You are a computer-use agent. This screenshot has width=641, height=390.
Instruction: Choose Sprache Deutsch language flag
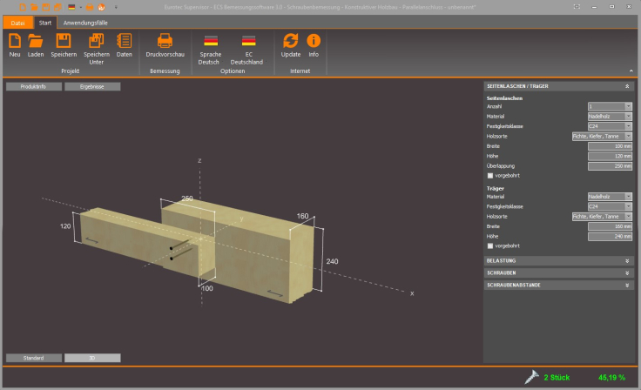pyautogui.click(x=211, y=41)
